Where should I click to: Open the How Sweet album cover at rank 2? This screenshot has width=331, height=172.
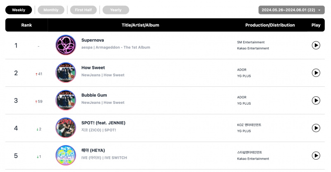tap(66, 73)
